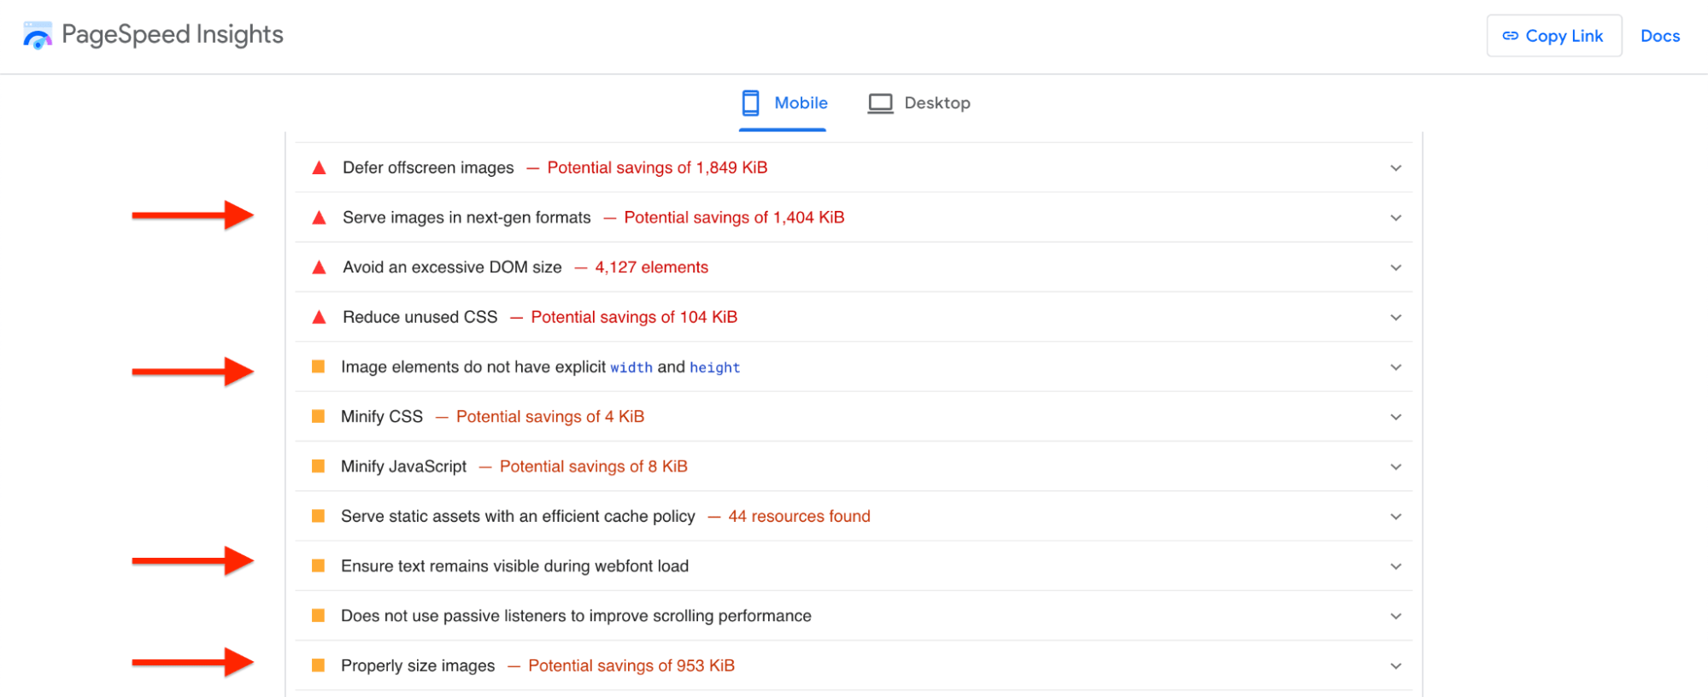Click the desktop laptop icon
This screenshot has width=1708, height=697.
tap(880, 103)
